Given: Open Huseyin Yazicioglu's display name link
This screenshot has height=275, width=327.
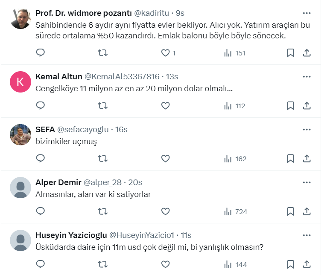Looking at the screenshot, I should coord(71,235).
